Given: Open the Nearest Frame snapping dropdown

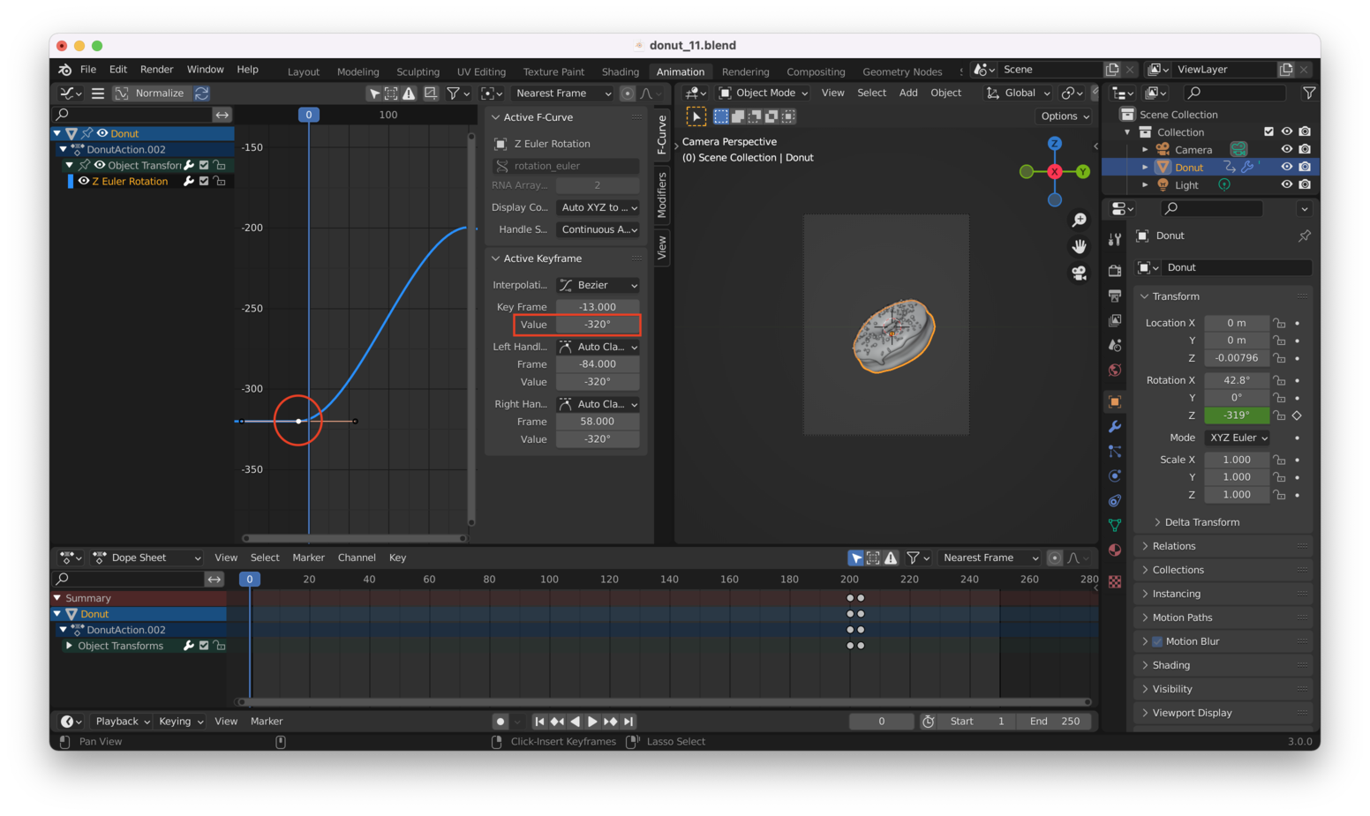Looking at the screenshot, I should pyautogui.click(x=561, y=93).
